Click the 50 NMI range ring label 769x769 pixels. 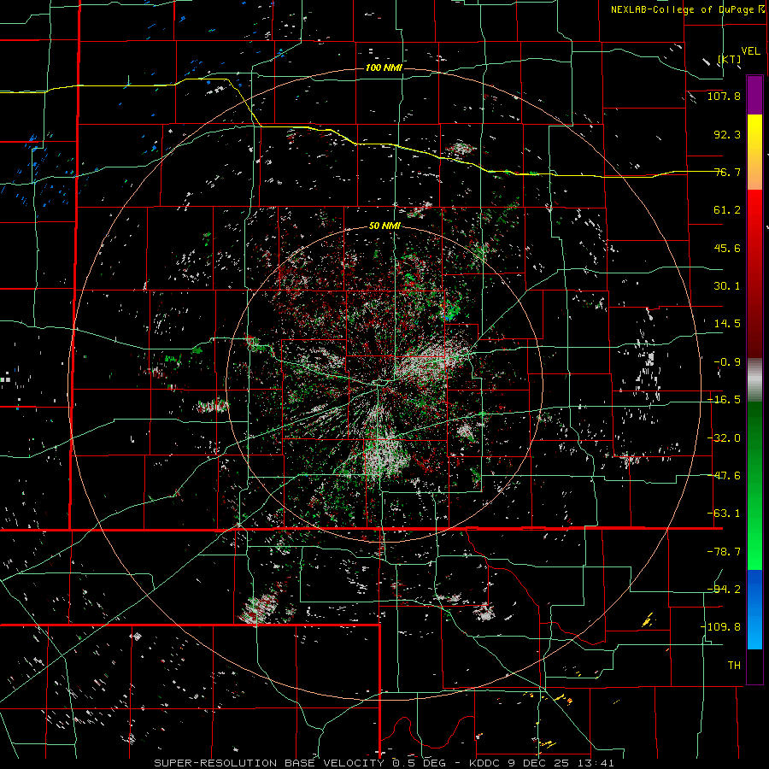pos(384,226)
